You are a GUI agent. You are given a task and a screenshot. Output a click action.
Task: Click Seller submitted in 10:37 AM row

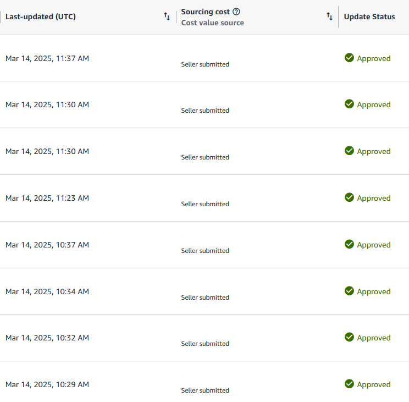click(205, 250)
